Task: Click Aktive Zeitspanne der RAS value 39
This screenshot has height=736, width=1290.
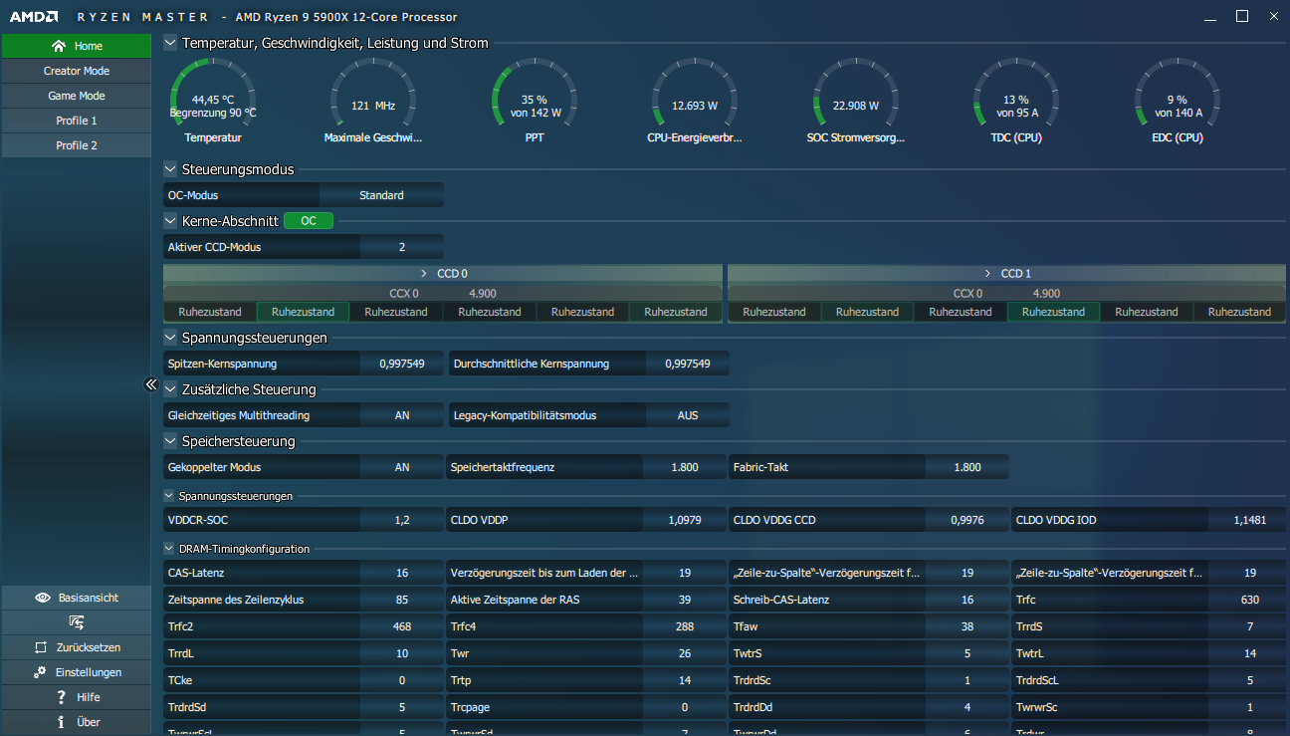Action: pos(685,600)
